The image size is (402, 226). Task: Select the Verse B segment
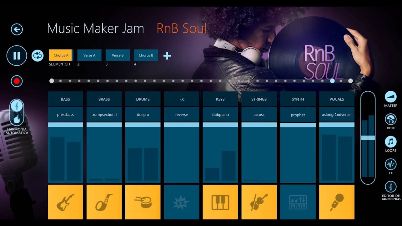[117, 55]
